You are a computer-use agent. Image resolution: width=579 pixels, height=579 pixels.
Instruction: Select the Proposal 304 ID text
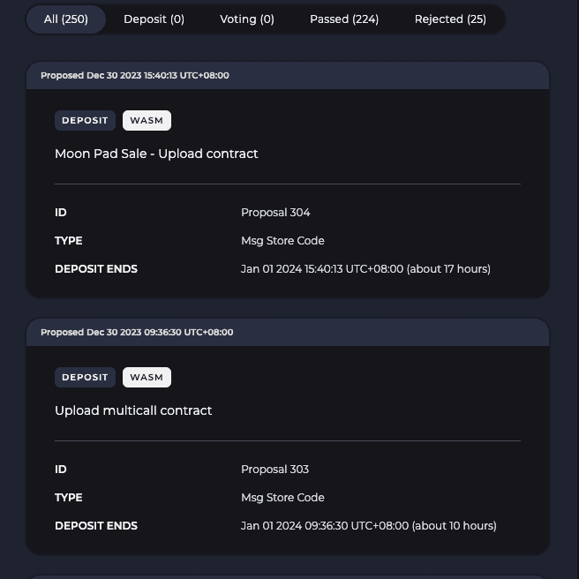(275, 213)
